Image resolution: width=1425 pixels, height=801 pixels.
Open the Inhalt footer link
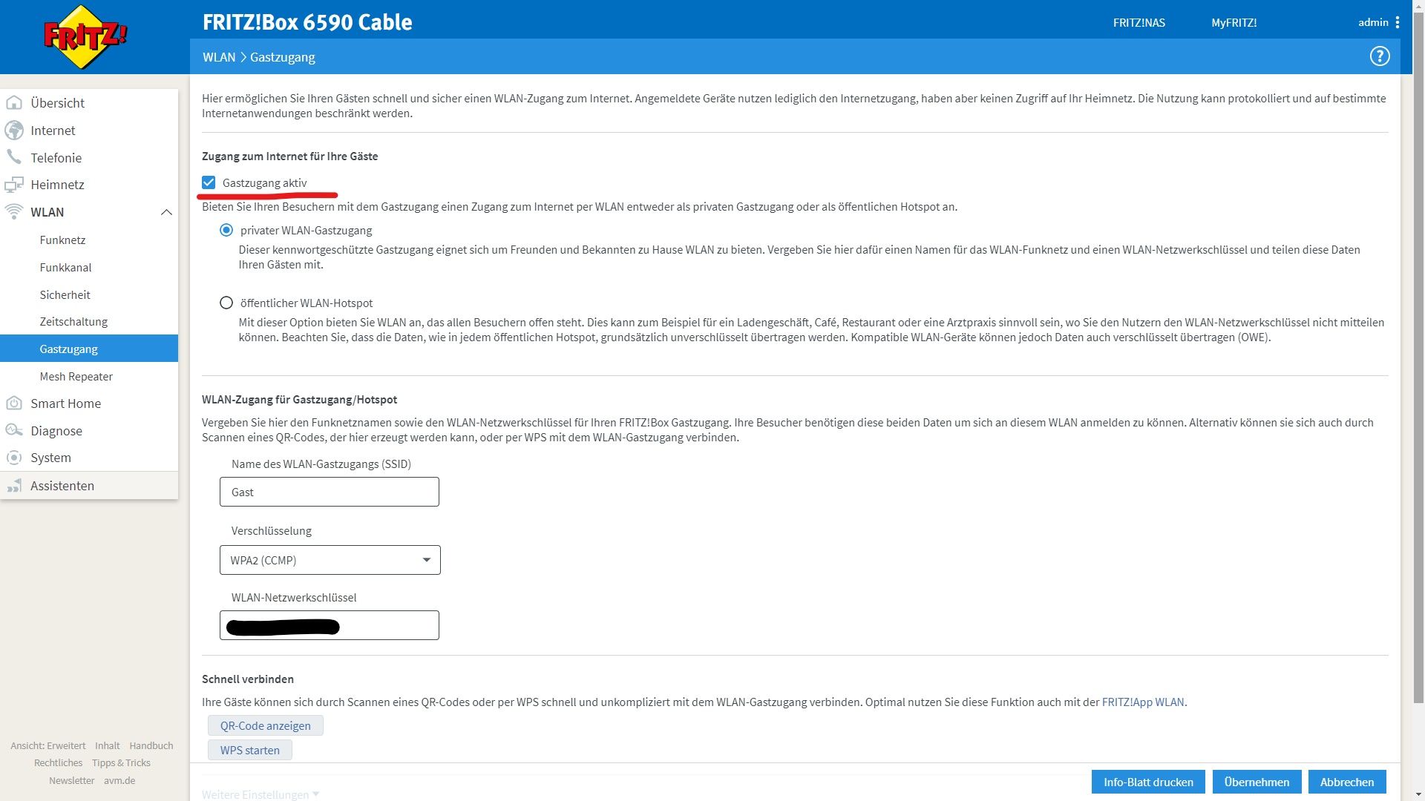coord(108,745)
